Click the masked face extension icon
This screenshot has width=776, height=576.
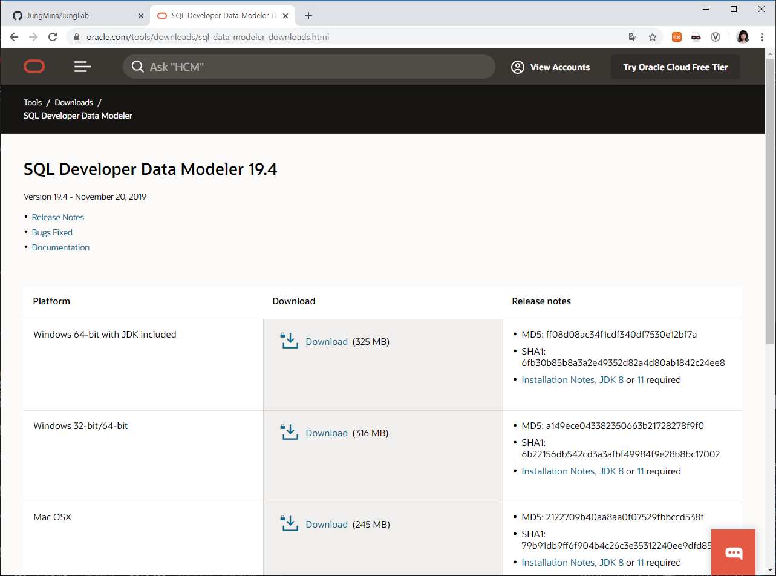696,37
